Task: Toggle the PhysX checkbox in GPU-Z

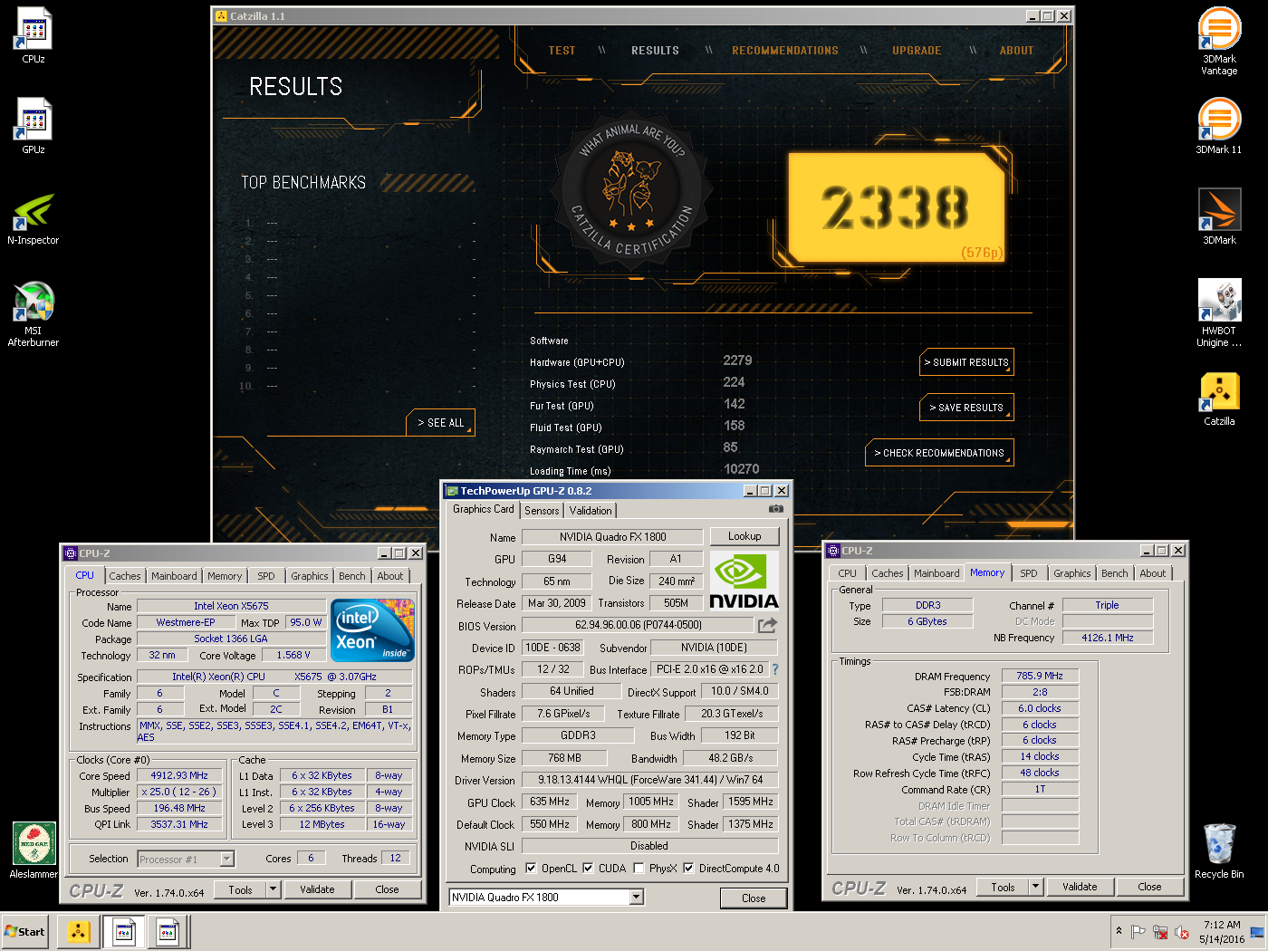Action: tap(639, 868)
